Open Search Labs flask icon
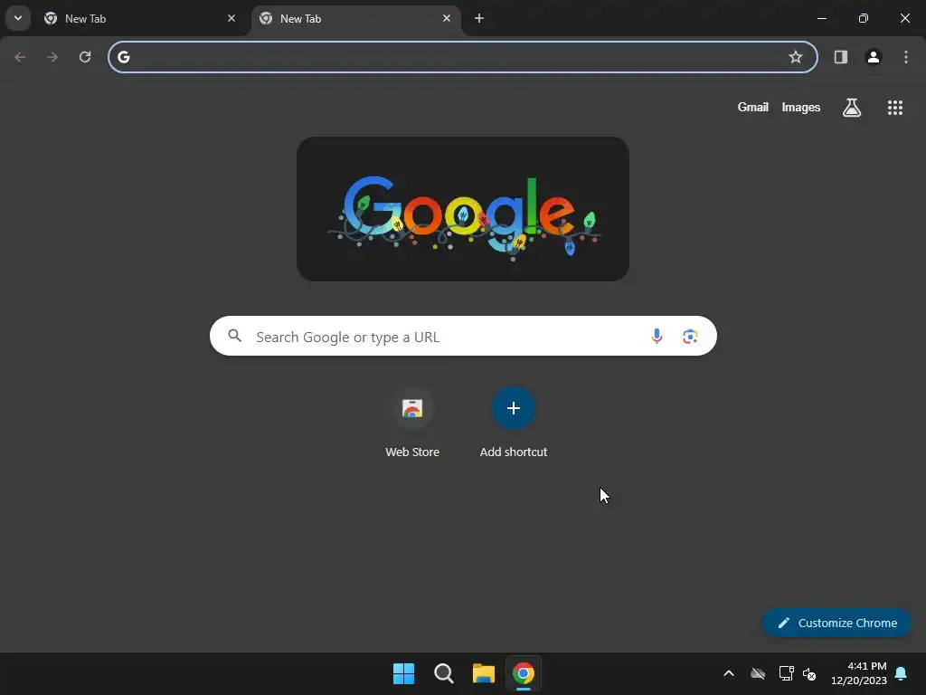This screenshot has width=926, height=695. [x=851, y=108]
